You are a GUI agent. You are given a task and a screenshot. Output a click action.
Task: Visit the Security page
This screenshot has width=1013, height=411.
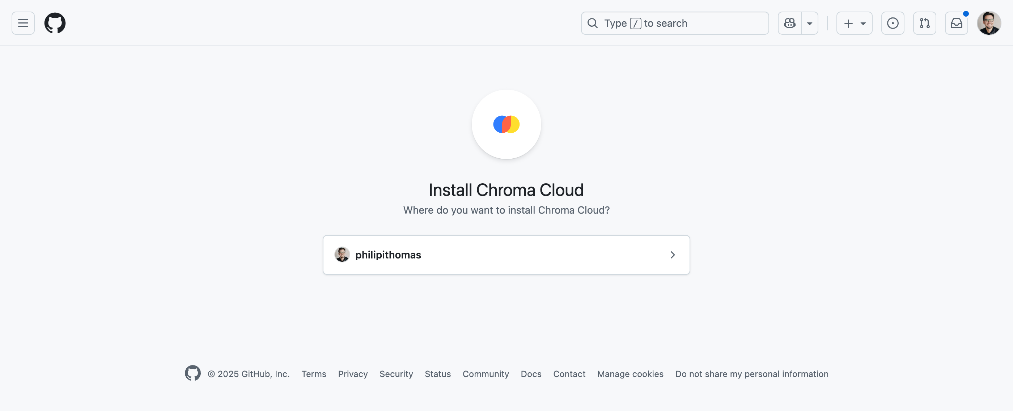point(396,374)
